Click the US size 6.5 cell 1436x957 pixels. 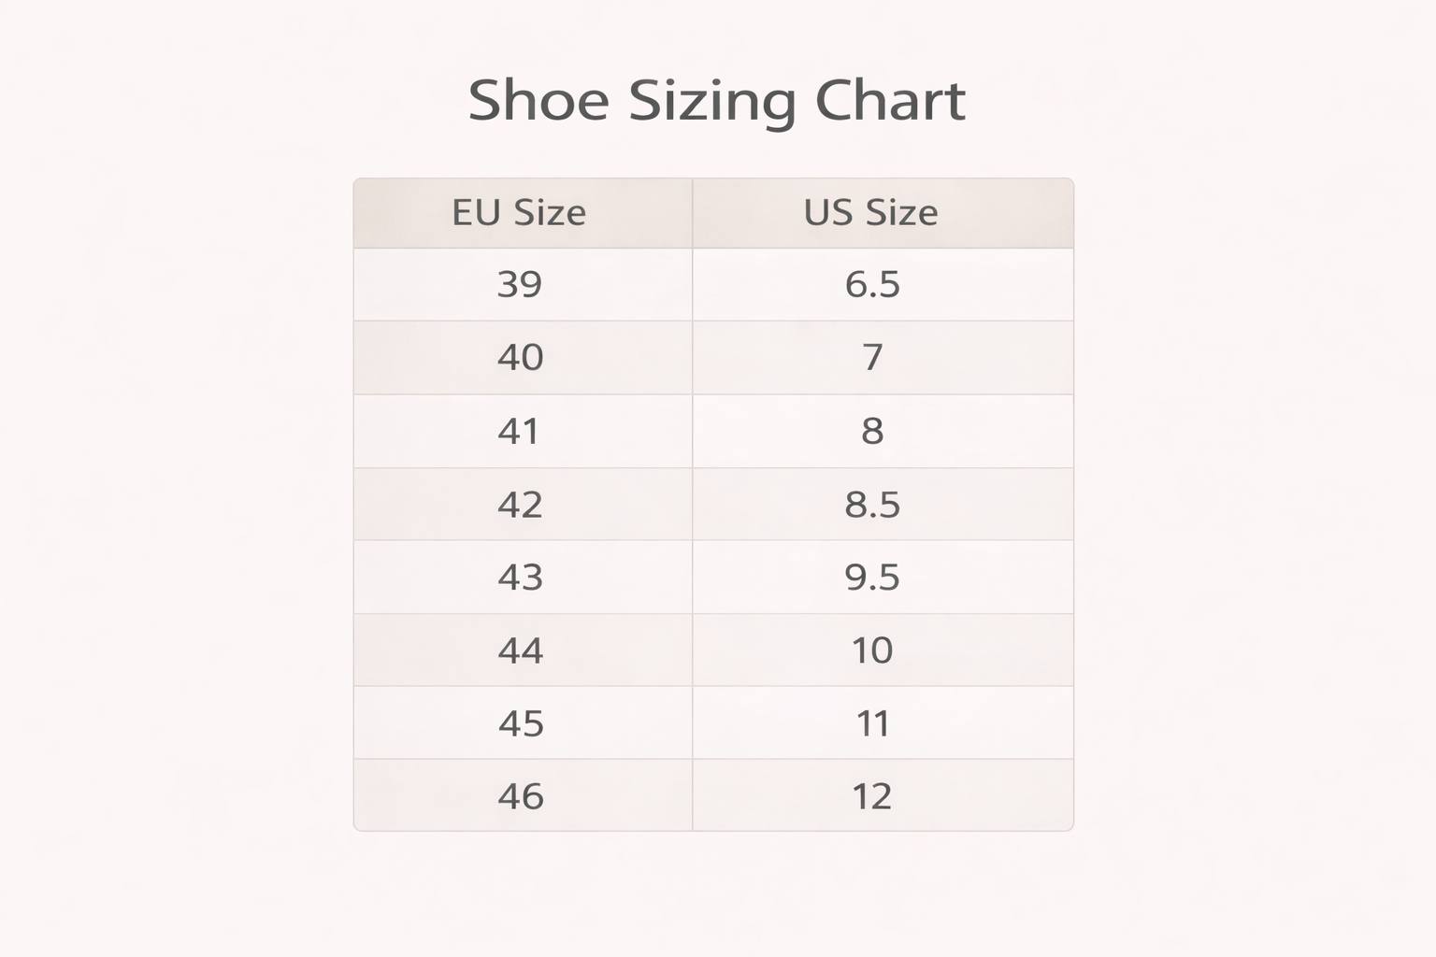872,284
